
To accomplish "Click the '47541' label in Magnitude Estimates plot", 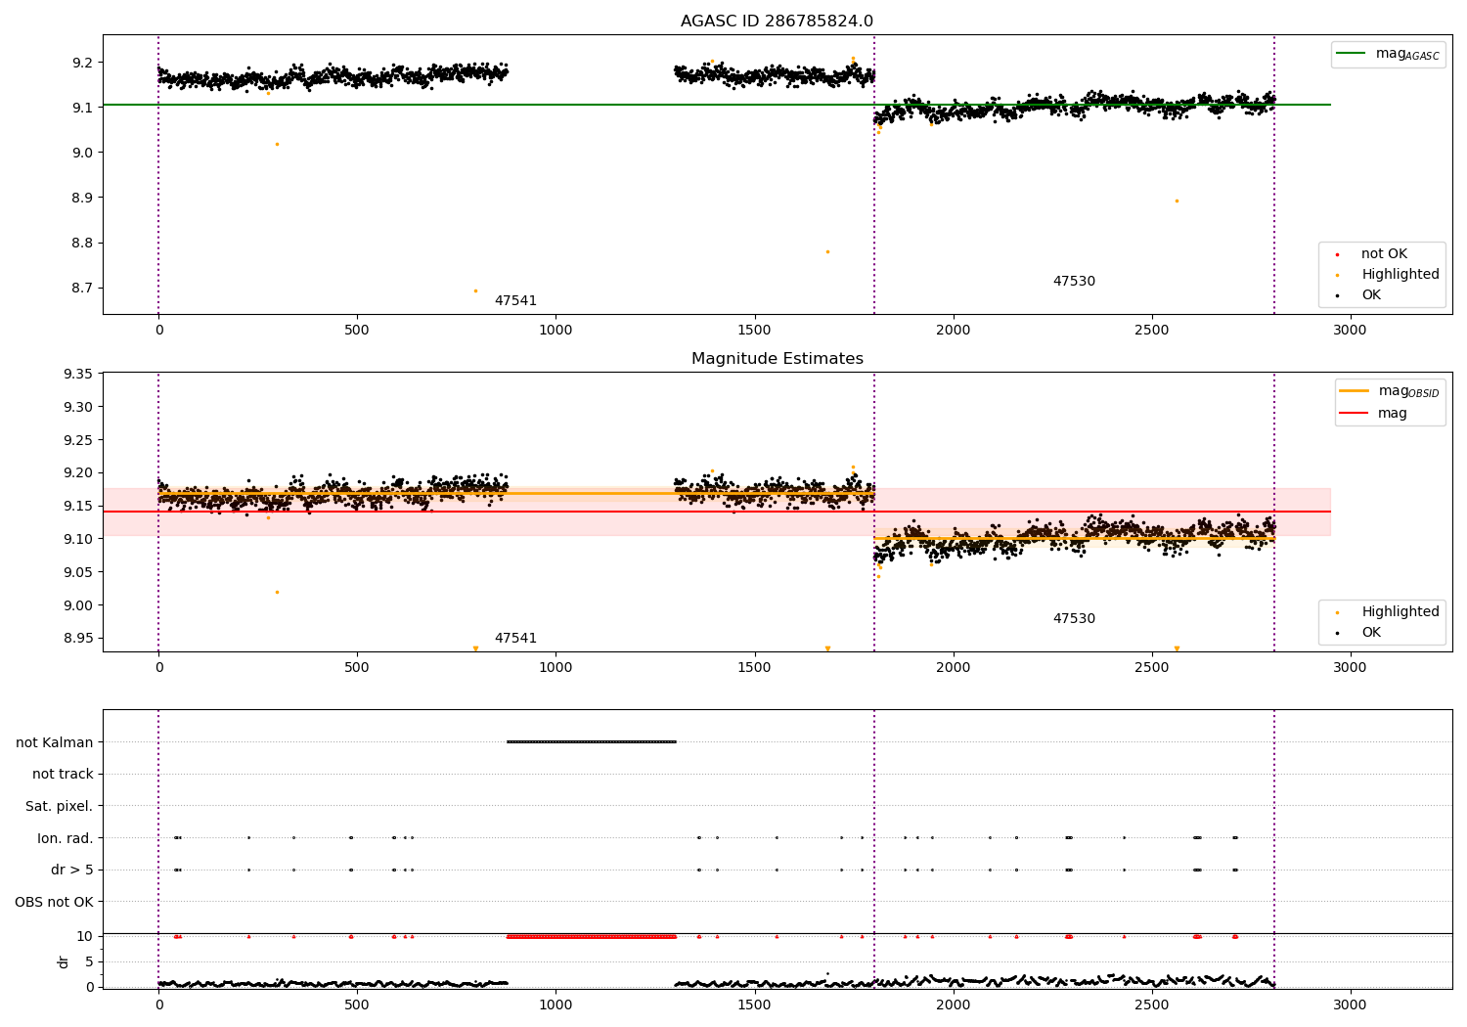I will point(515,639).
